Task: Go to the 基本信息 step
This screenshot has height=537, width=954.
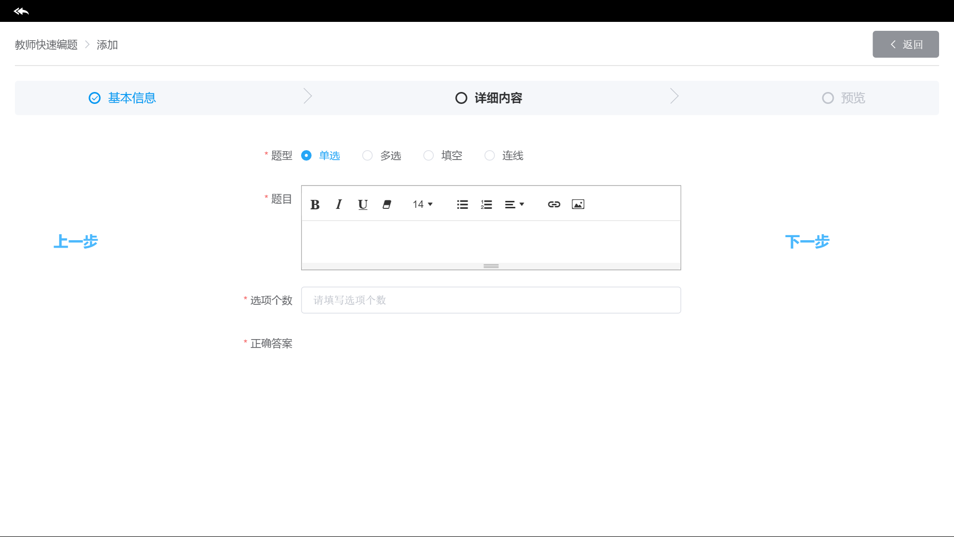Action: [122, 98]
